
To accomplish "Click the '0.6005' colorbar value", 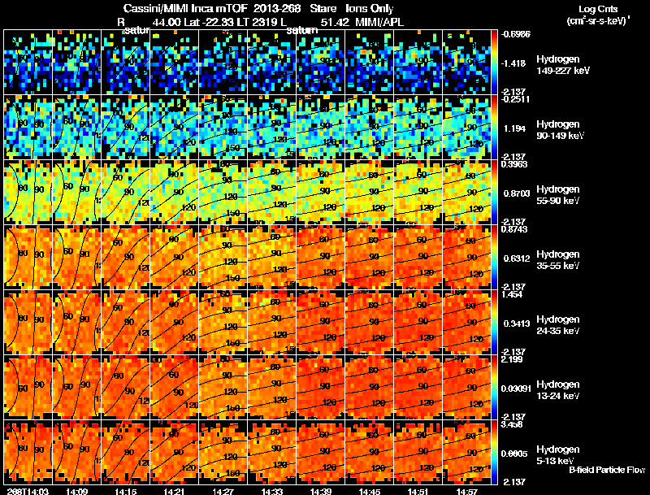I will [514, 454].
